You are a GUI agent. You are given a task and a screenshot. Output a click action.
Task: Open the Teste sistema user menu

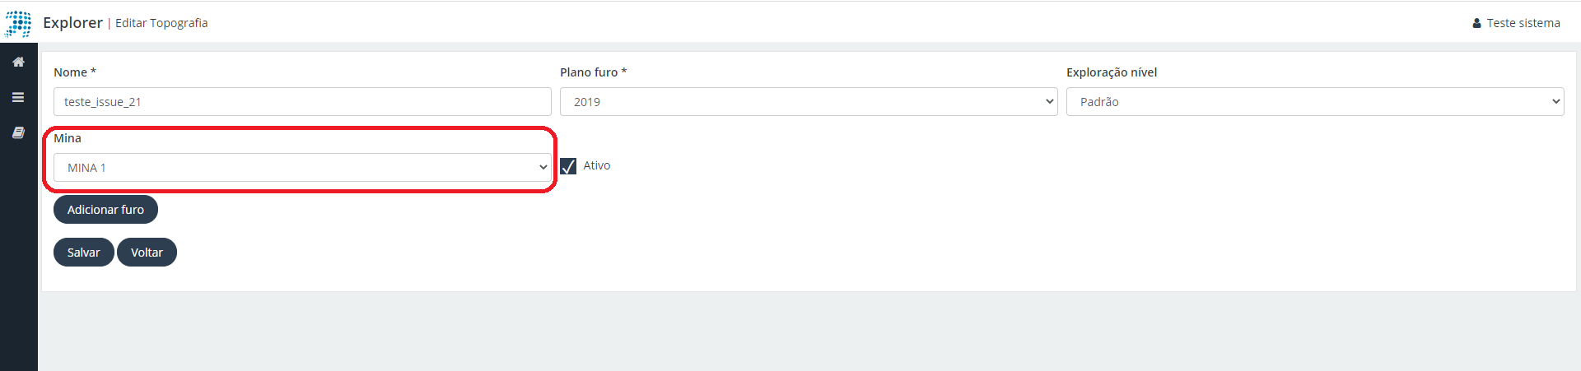(1523, 23)
